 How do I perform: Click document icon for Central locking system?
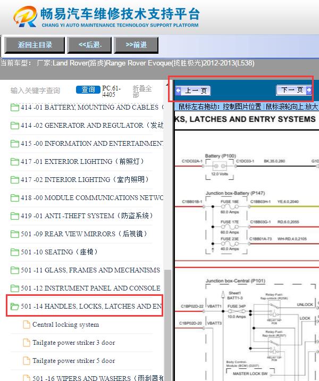point(27,325)
